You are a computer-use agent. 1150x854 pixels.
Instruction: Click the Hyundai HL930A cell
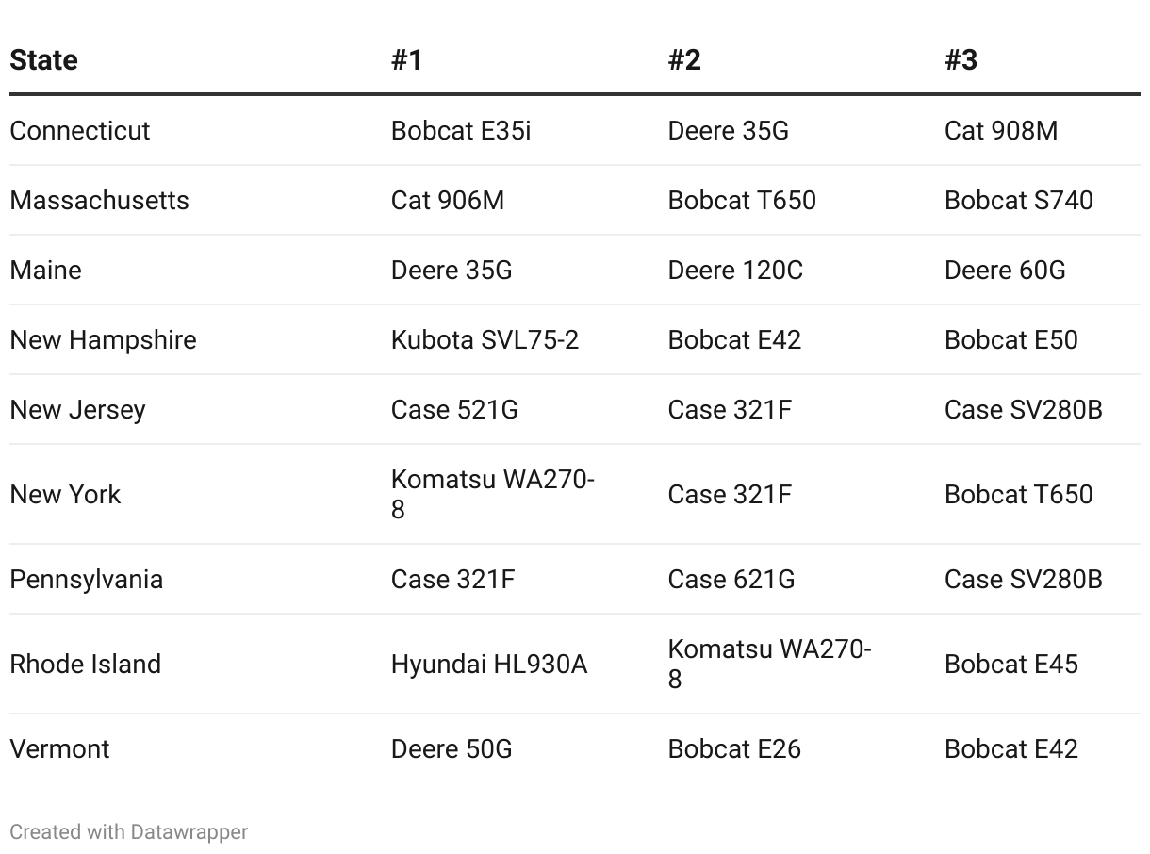coord(489,664)
